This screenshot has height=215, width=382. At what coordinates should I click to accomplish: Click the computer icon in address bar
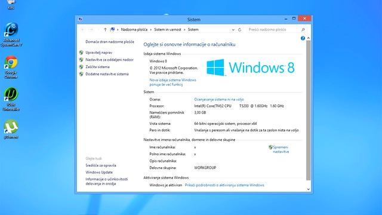click(x=112, y=29)
